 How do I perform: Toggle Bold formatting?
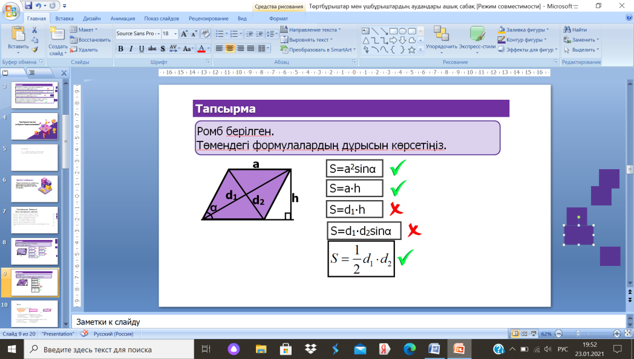[120, 49]
